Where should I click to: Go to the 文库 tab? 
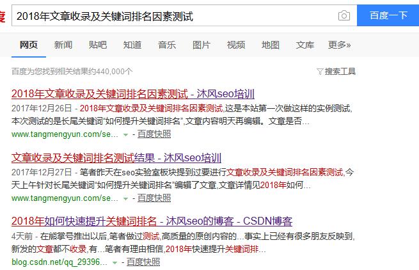coord(305,45)
